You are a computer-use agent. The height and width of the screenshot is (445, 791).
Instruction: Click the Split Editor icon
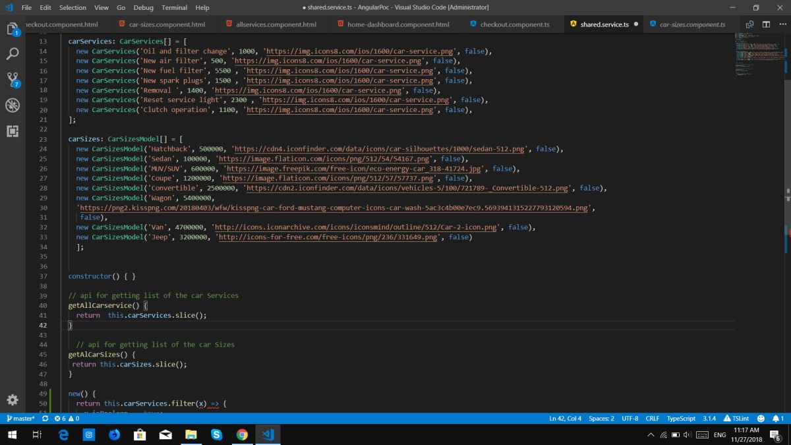coord(766,24)
